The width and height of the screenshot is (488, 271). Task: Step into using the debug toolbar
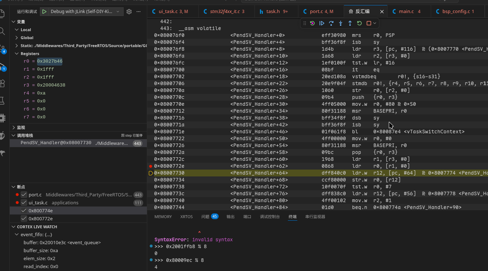[x=340, y=23]
